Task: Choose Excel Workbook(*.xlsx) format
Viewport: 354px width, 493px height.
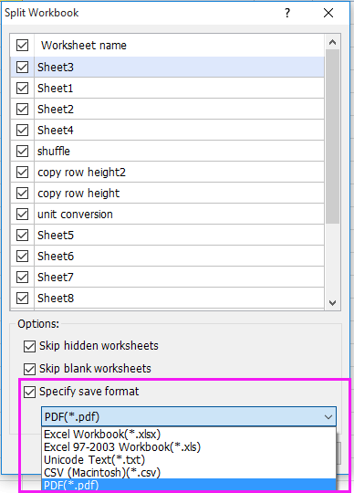Action: click(x=189, y=435)
